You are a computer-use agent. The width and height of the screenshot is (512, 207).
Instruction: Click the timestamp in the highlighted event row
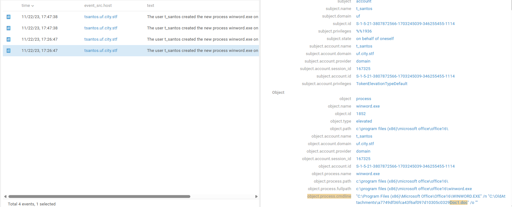point(40,51)
